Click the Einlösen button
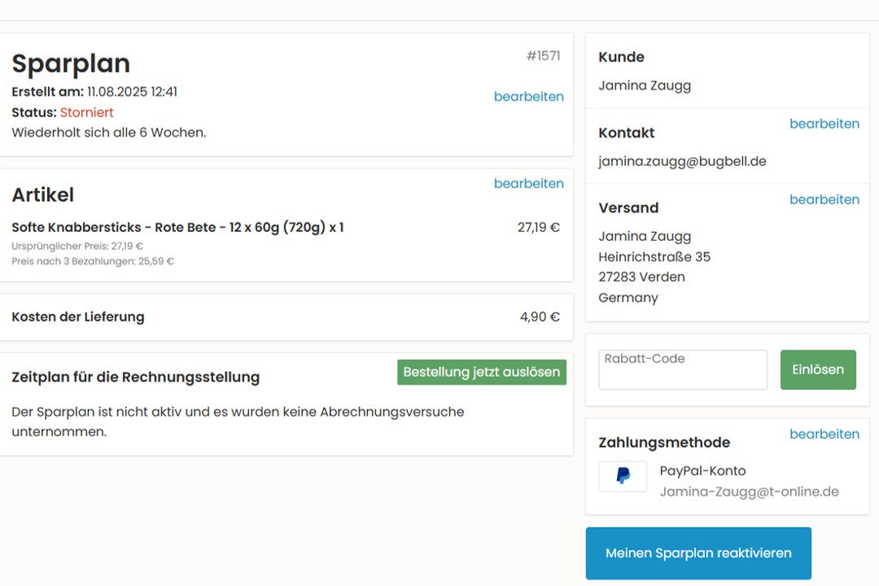The width and height of the screenshot is (879, 586). [x=817, y=370]
